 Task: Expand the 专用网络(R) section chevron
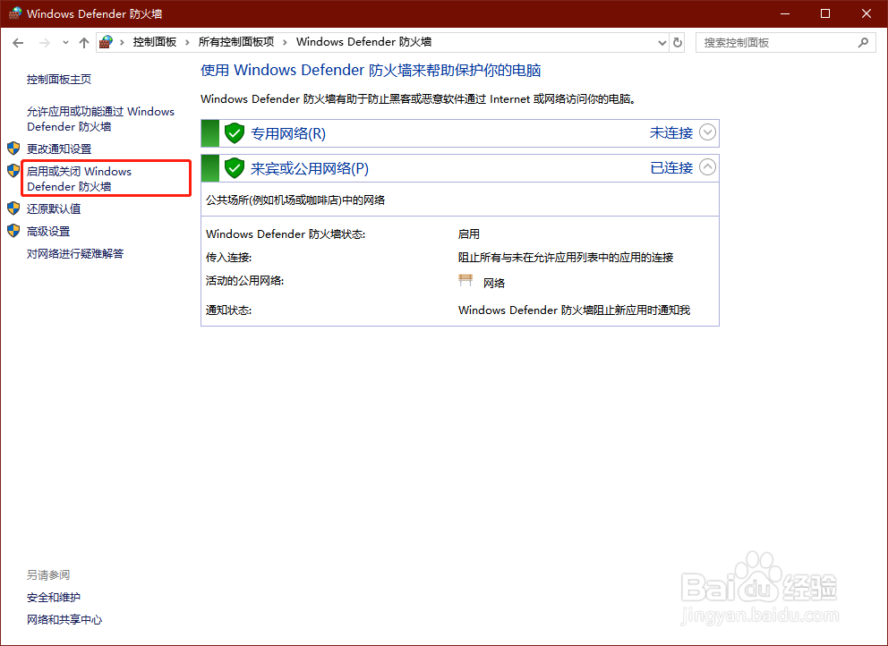707,132
